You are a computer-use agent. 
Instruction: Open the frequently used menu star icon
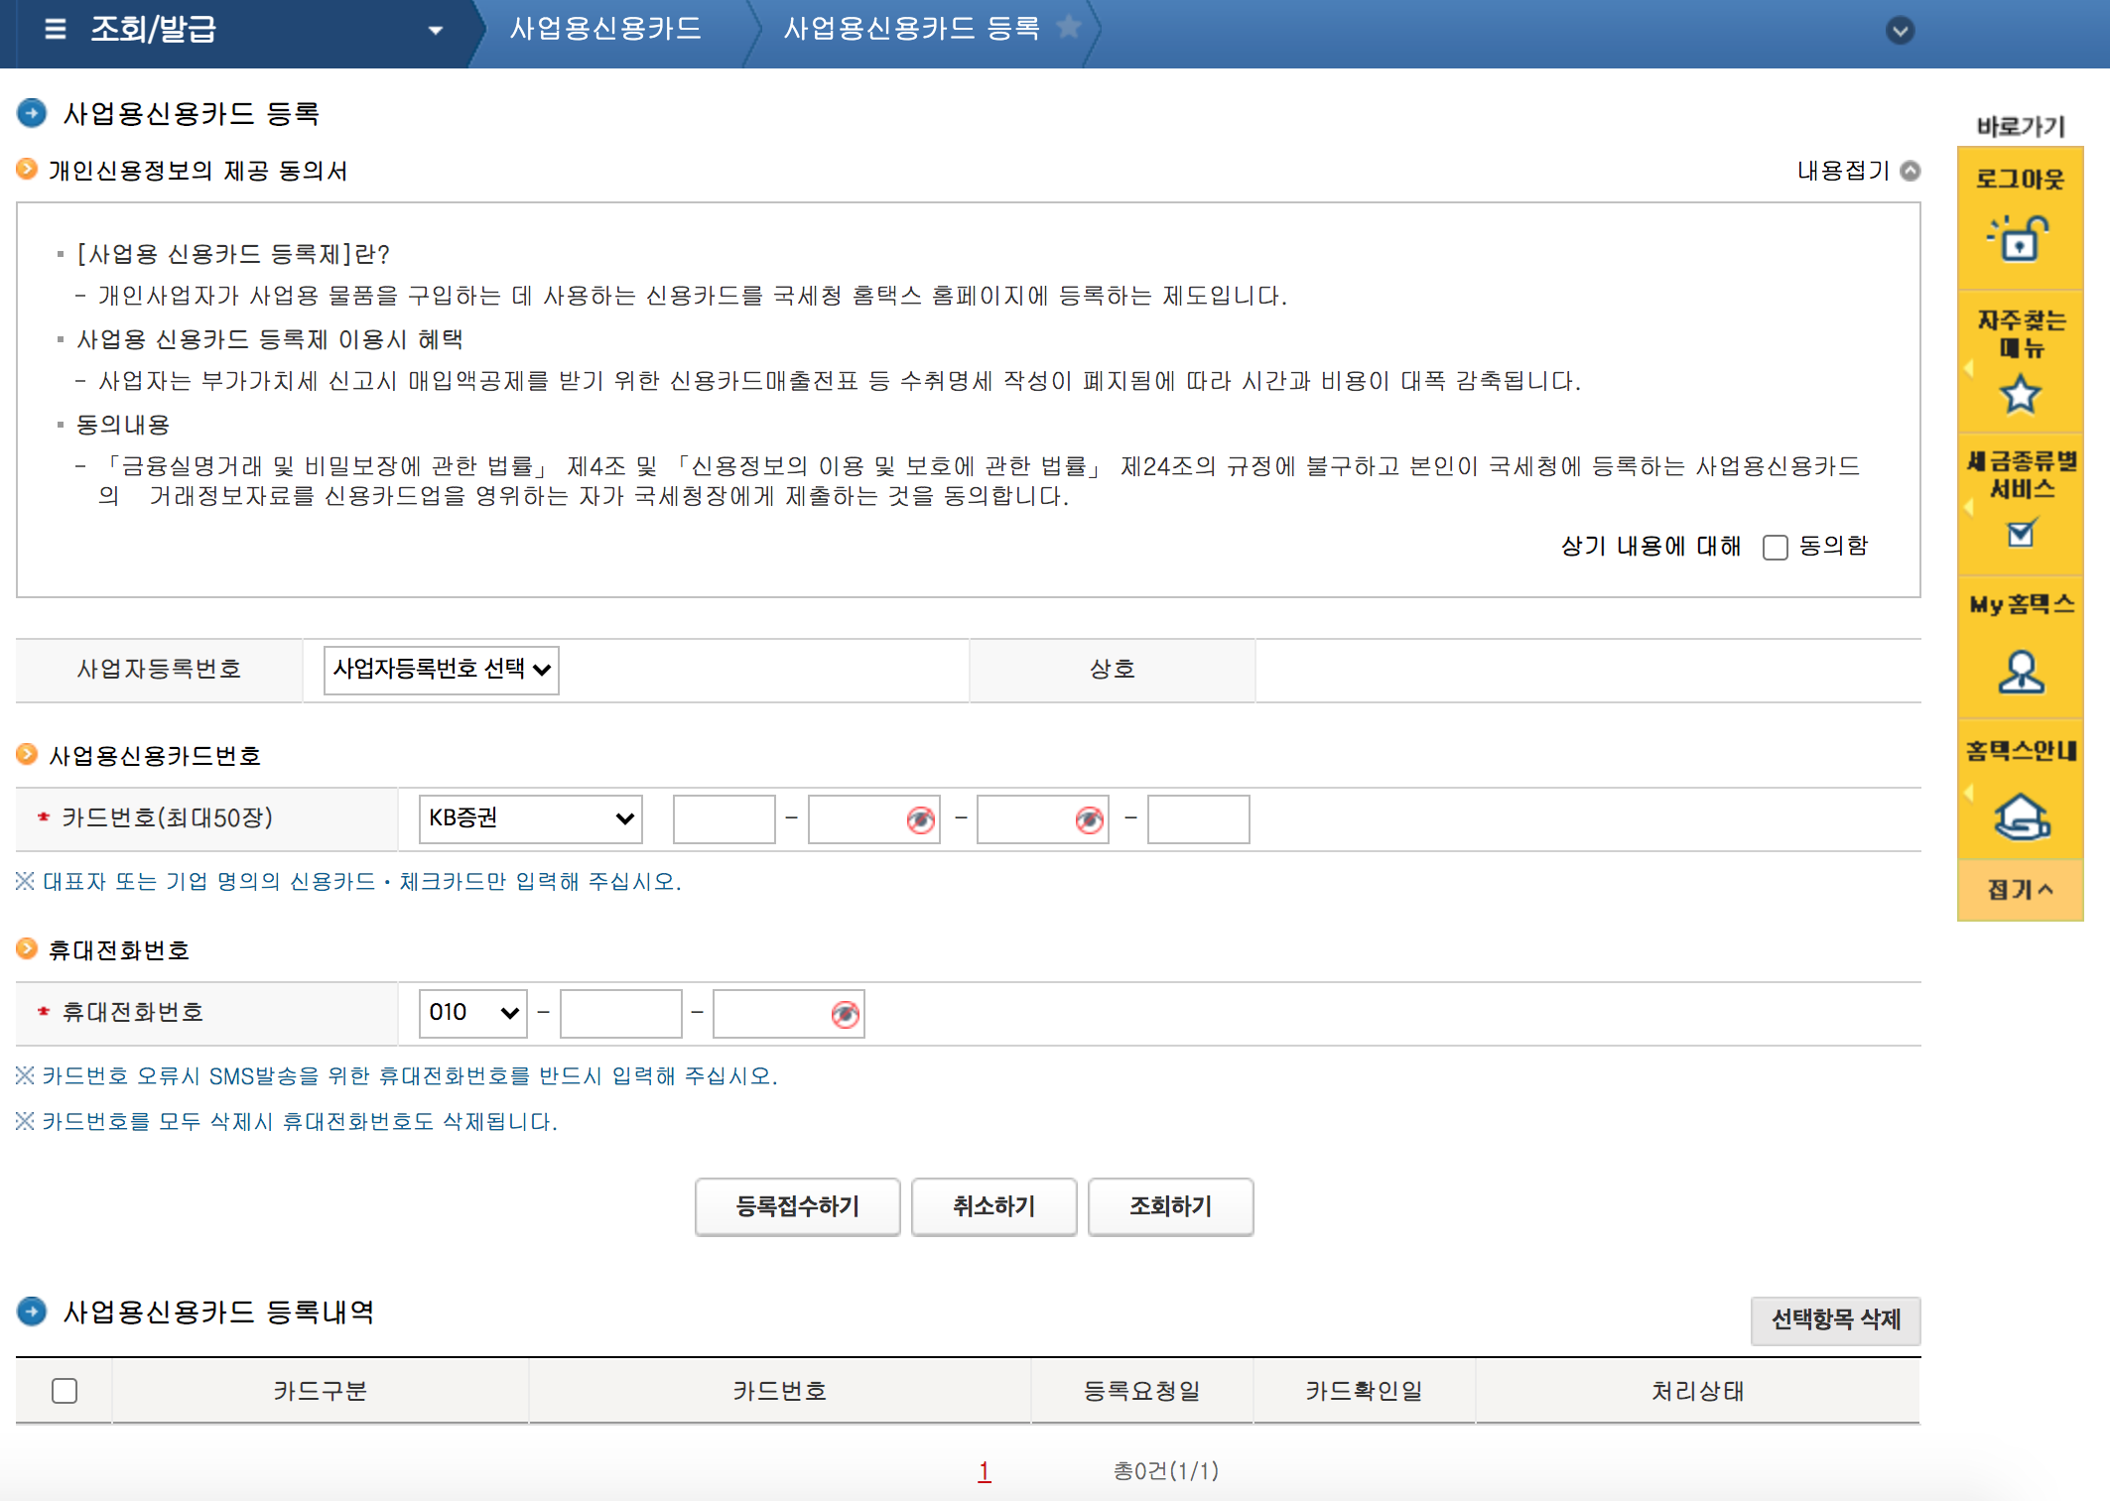pos(2020,394)
